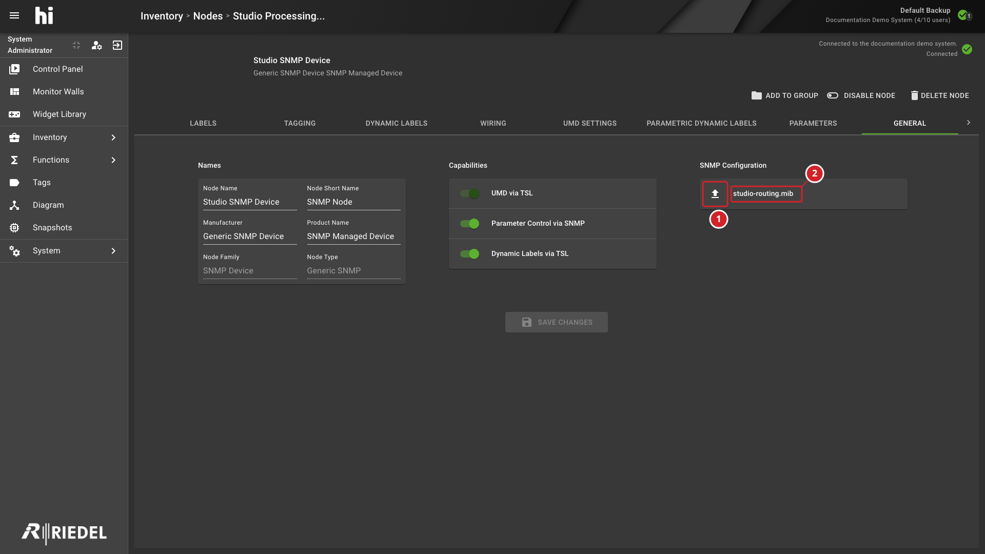Open the Wiring tab

pyautogui.click(x=493, y=123)
